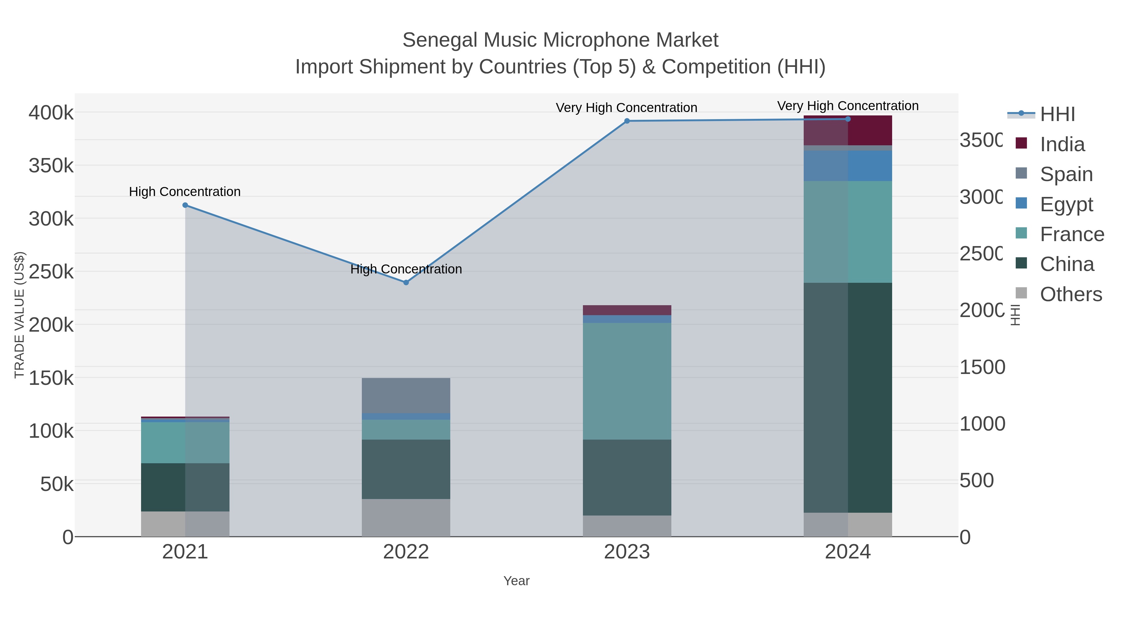
Task: Click the 2024 'Very High Concentration' annotation
Action: coord(848,106)
